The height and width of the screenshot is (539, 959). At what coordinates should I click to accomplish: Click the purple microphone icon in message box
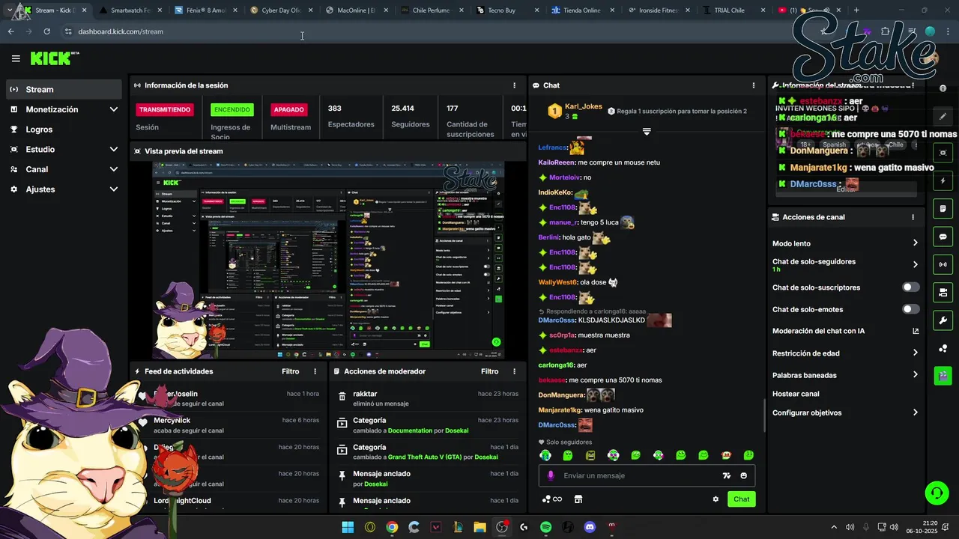[x=551, y=475]
